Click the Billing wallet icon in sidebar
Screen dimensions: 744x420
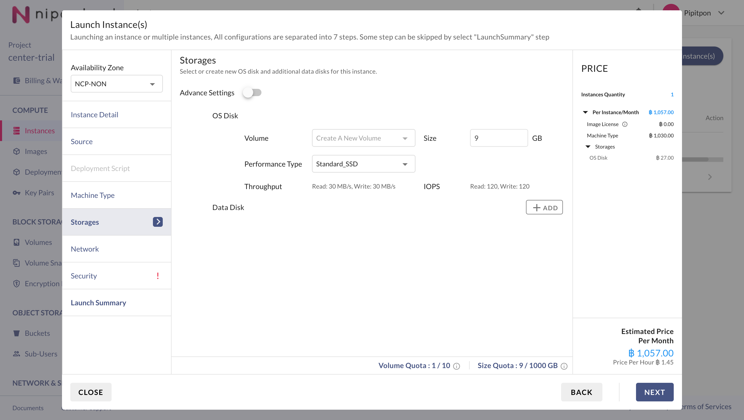[x=17, y=81]
